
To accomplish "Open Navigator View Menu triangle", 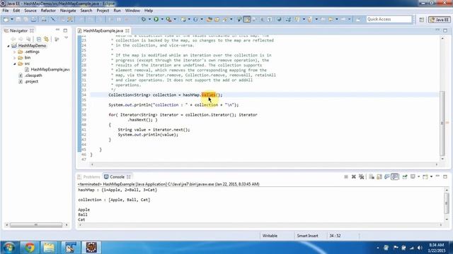I will [x=66, y=38].
